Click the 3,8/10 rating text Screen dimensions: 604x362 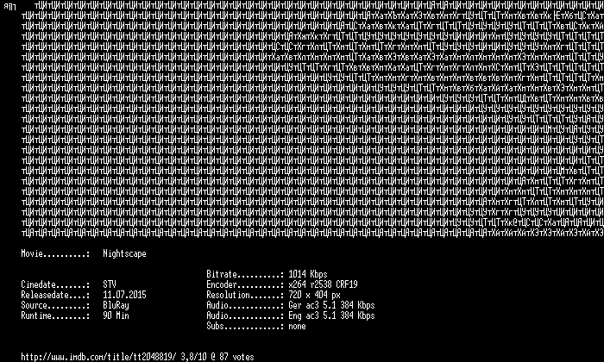[193, 357]
